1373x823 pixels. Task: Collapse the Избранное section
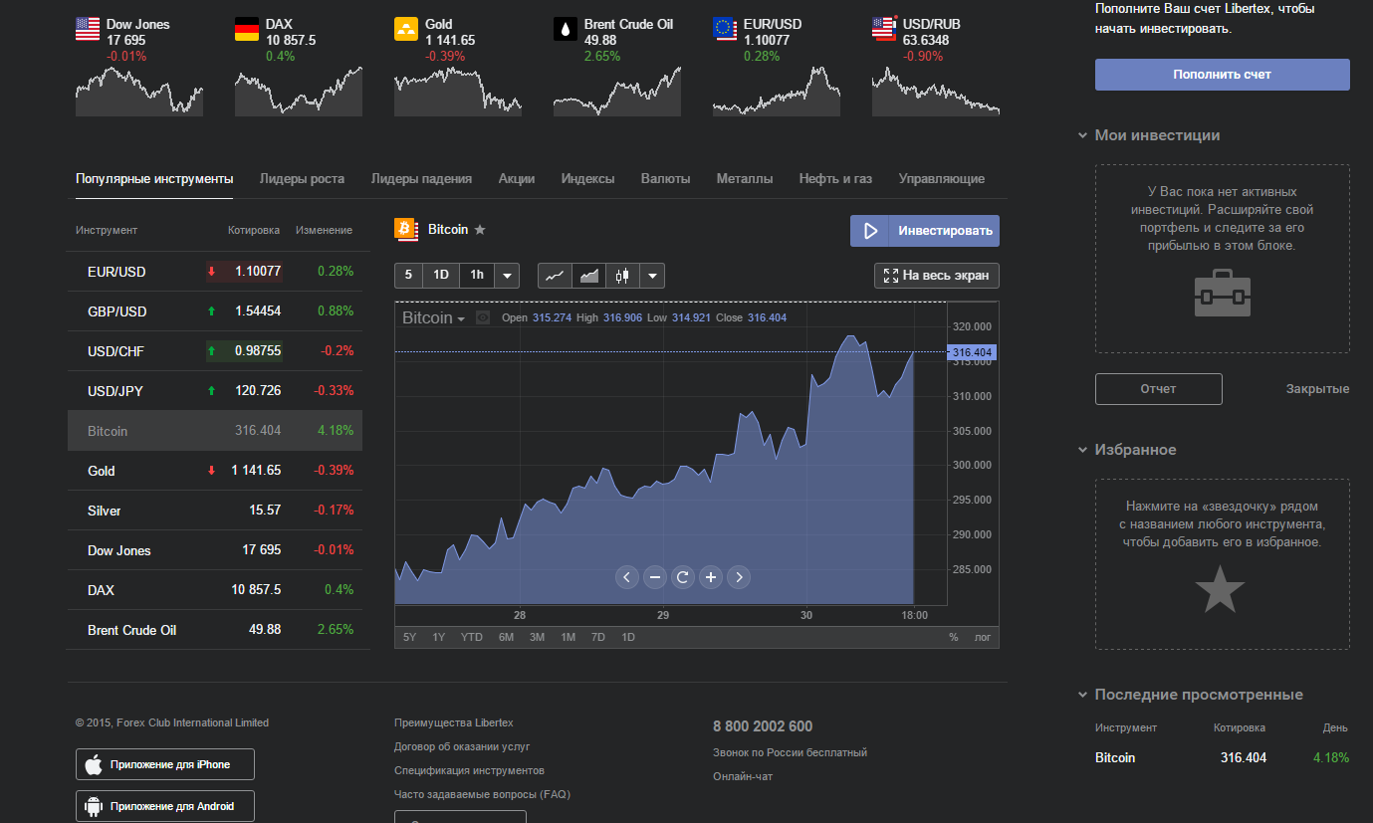[1082, 450]
